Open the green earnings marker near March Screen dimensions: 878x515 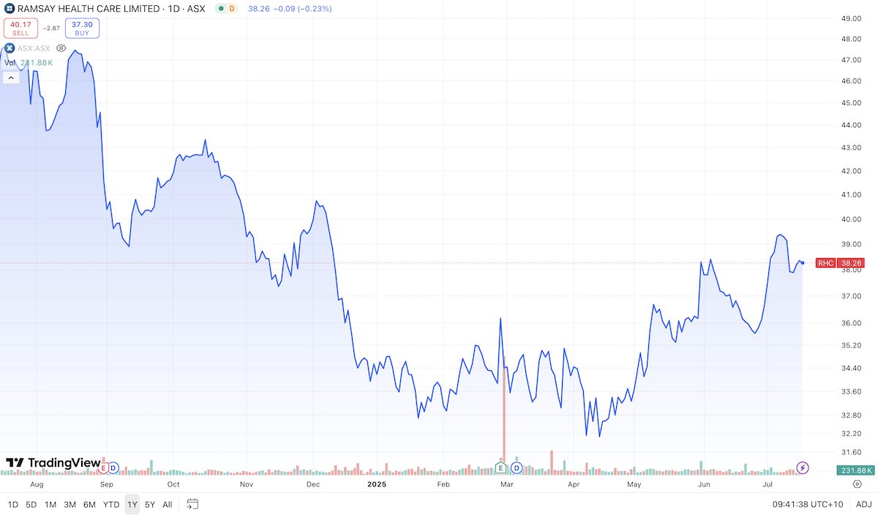pos(501,467)
